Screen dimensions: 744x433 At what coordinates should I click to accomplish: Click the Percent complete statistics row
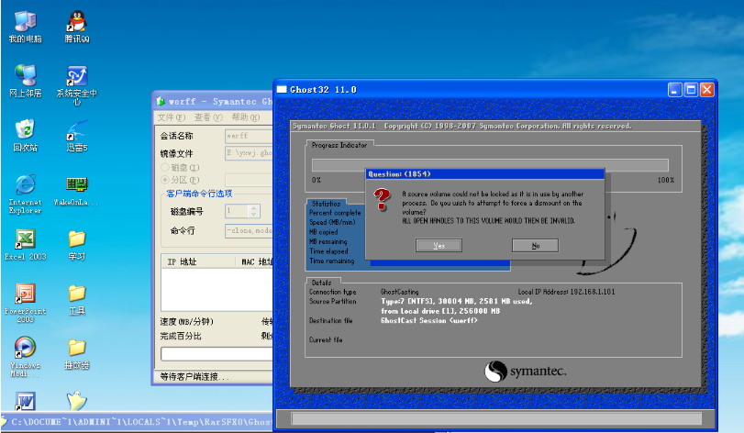pyautogui.click(x=335, y=213)
